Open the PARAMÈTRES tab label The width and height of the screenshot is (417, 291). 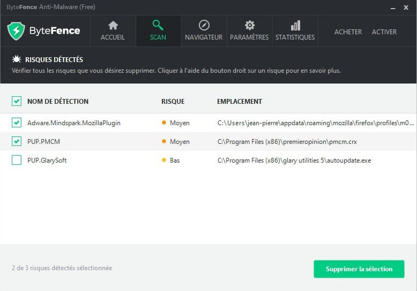coord(249,37)
